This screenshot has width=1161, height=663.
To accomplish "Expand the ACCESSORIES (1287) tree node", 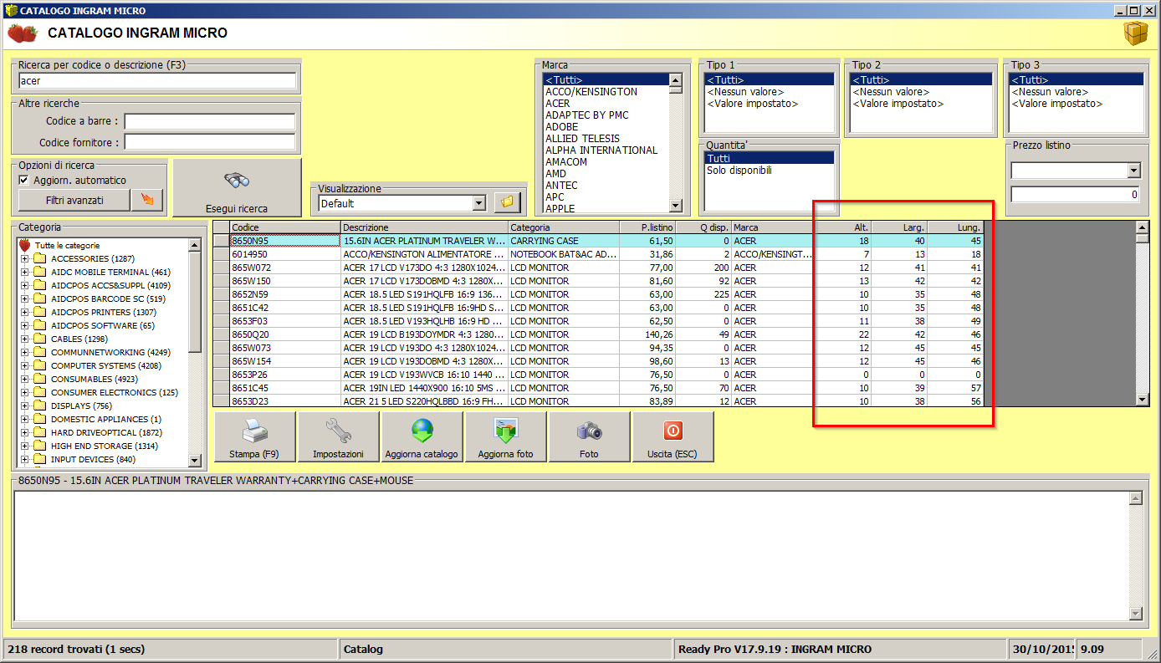I will tap(24, 258).
